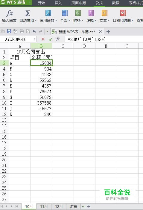The image size is (143, 210).
Task: Expand the 文本 dropdown arrow
Action: click(109, 21)
